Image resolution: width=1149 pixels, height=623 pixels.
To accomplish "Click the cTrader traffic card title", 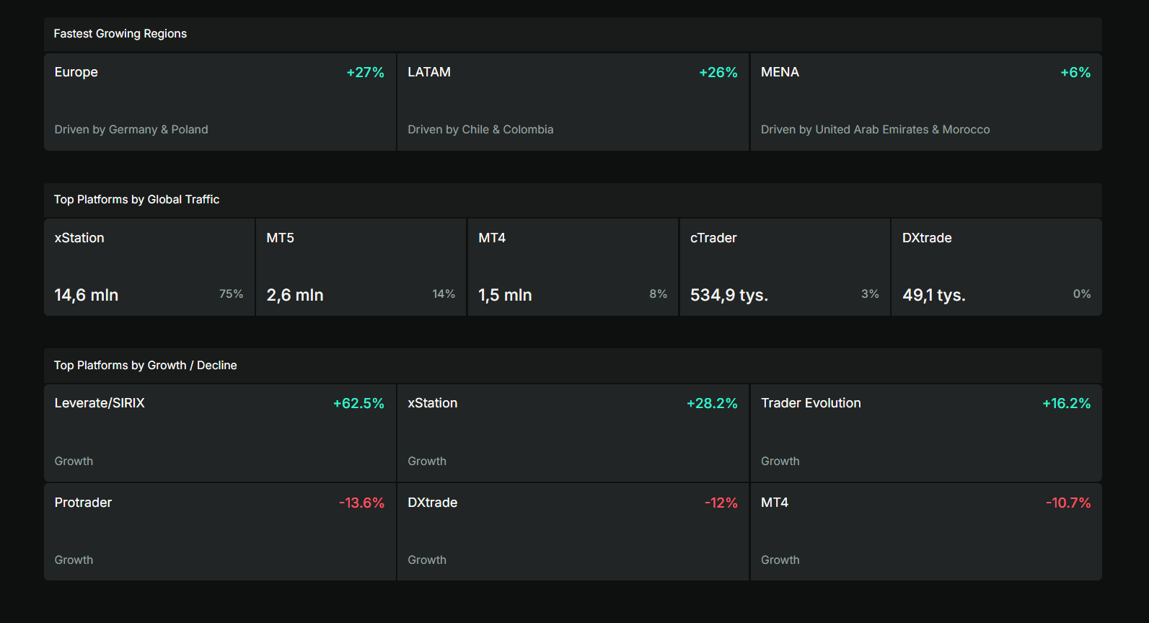I will [713, 238].
